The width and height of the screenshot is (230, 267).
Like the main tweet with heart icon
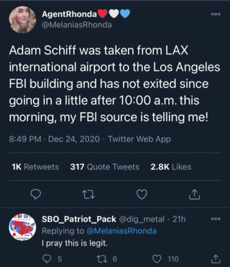[x=142, y=194]
